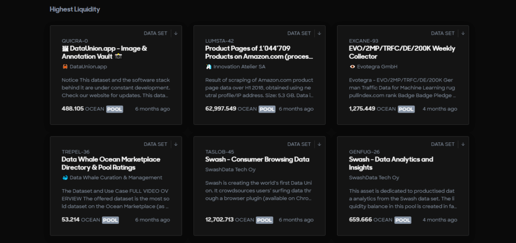Click DATA SET label on TASLOB-45 card

299,144
